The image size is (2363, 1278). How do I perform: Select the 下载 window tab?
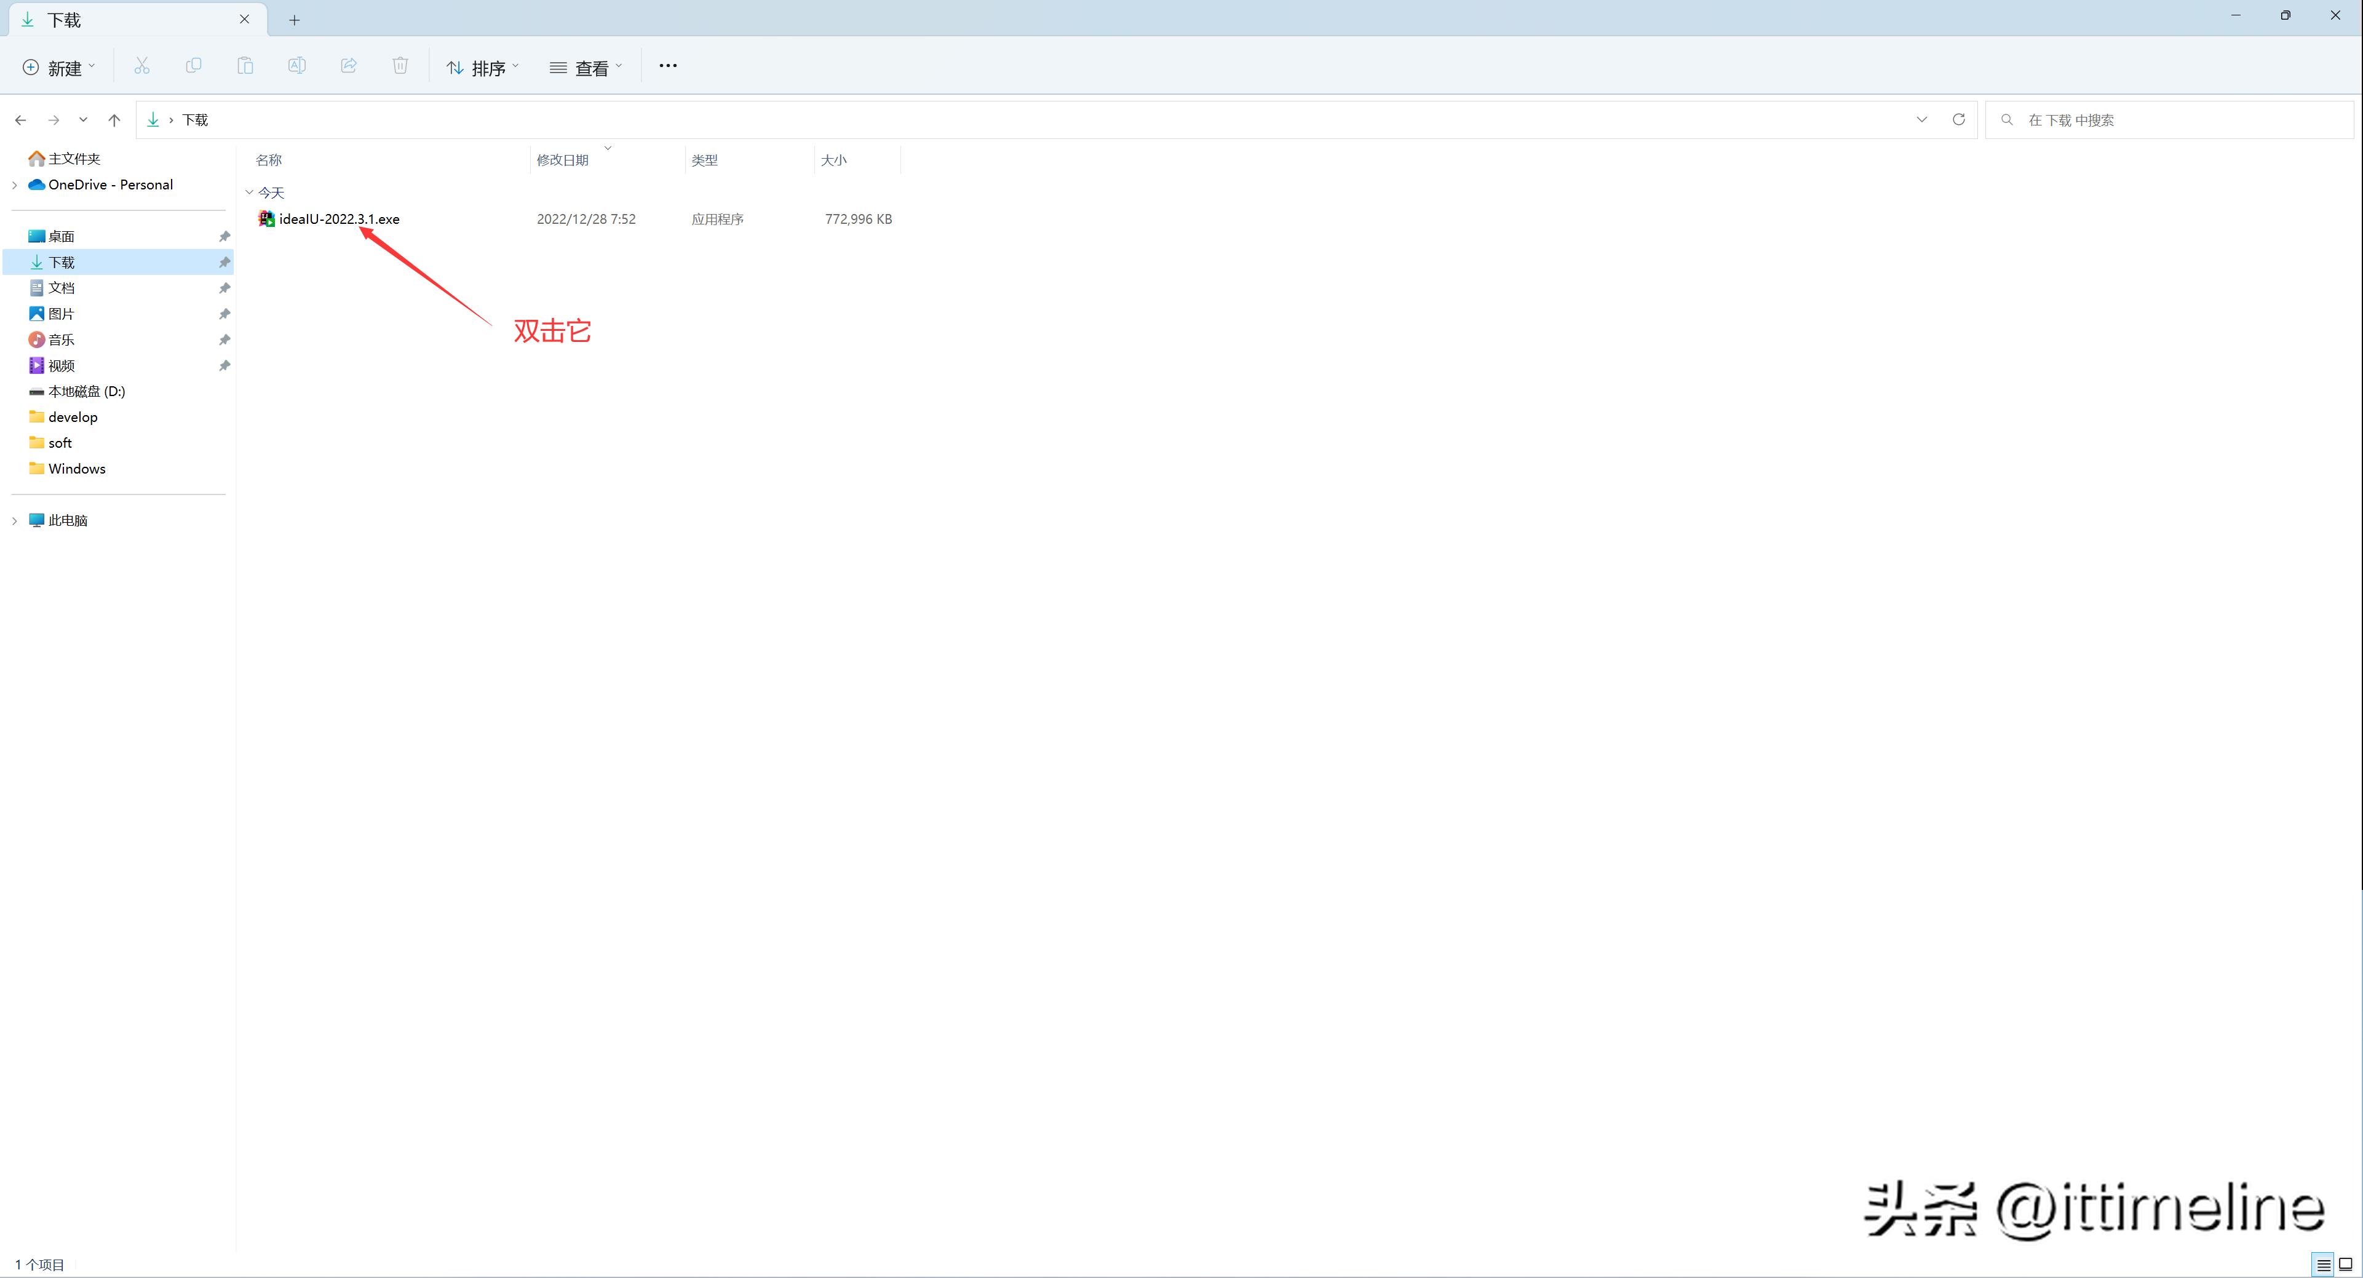click(x=138, y=19)
